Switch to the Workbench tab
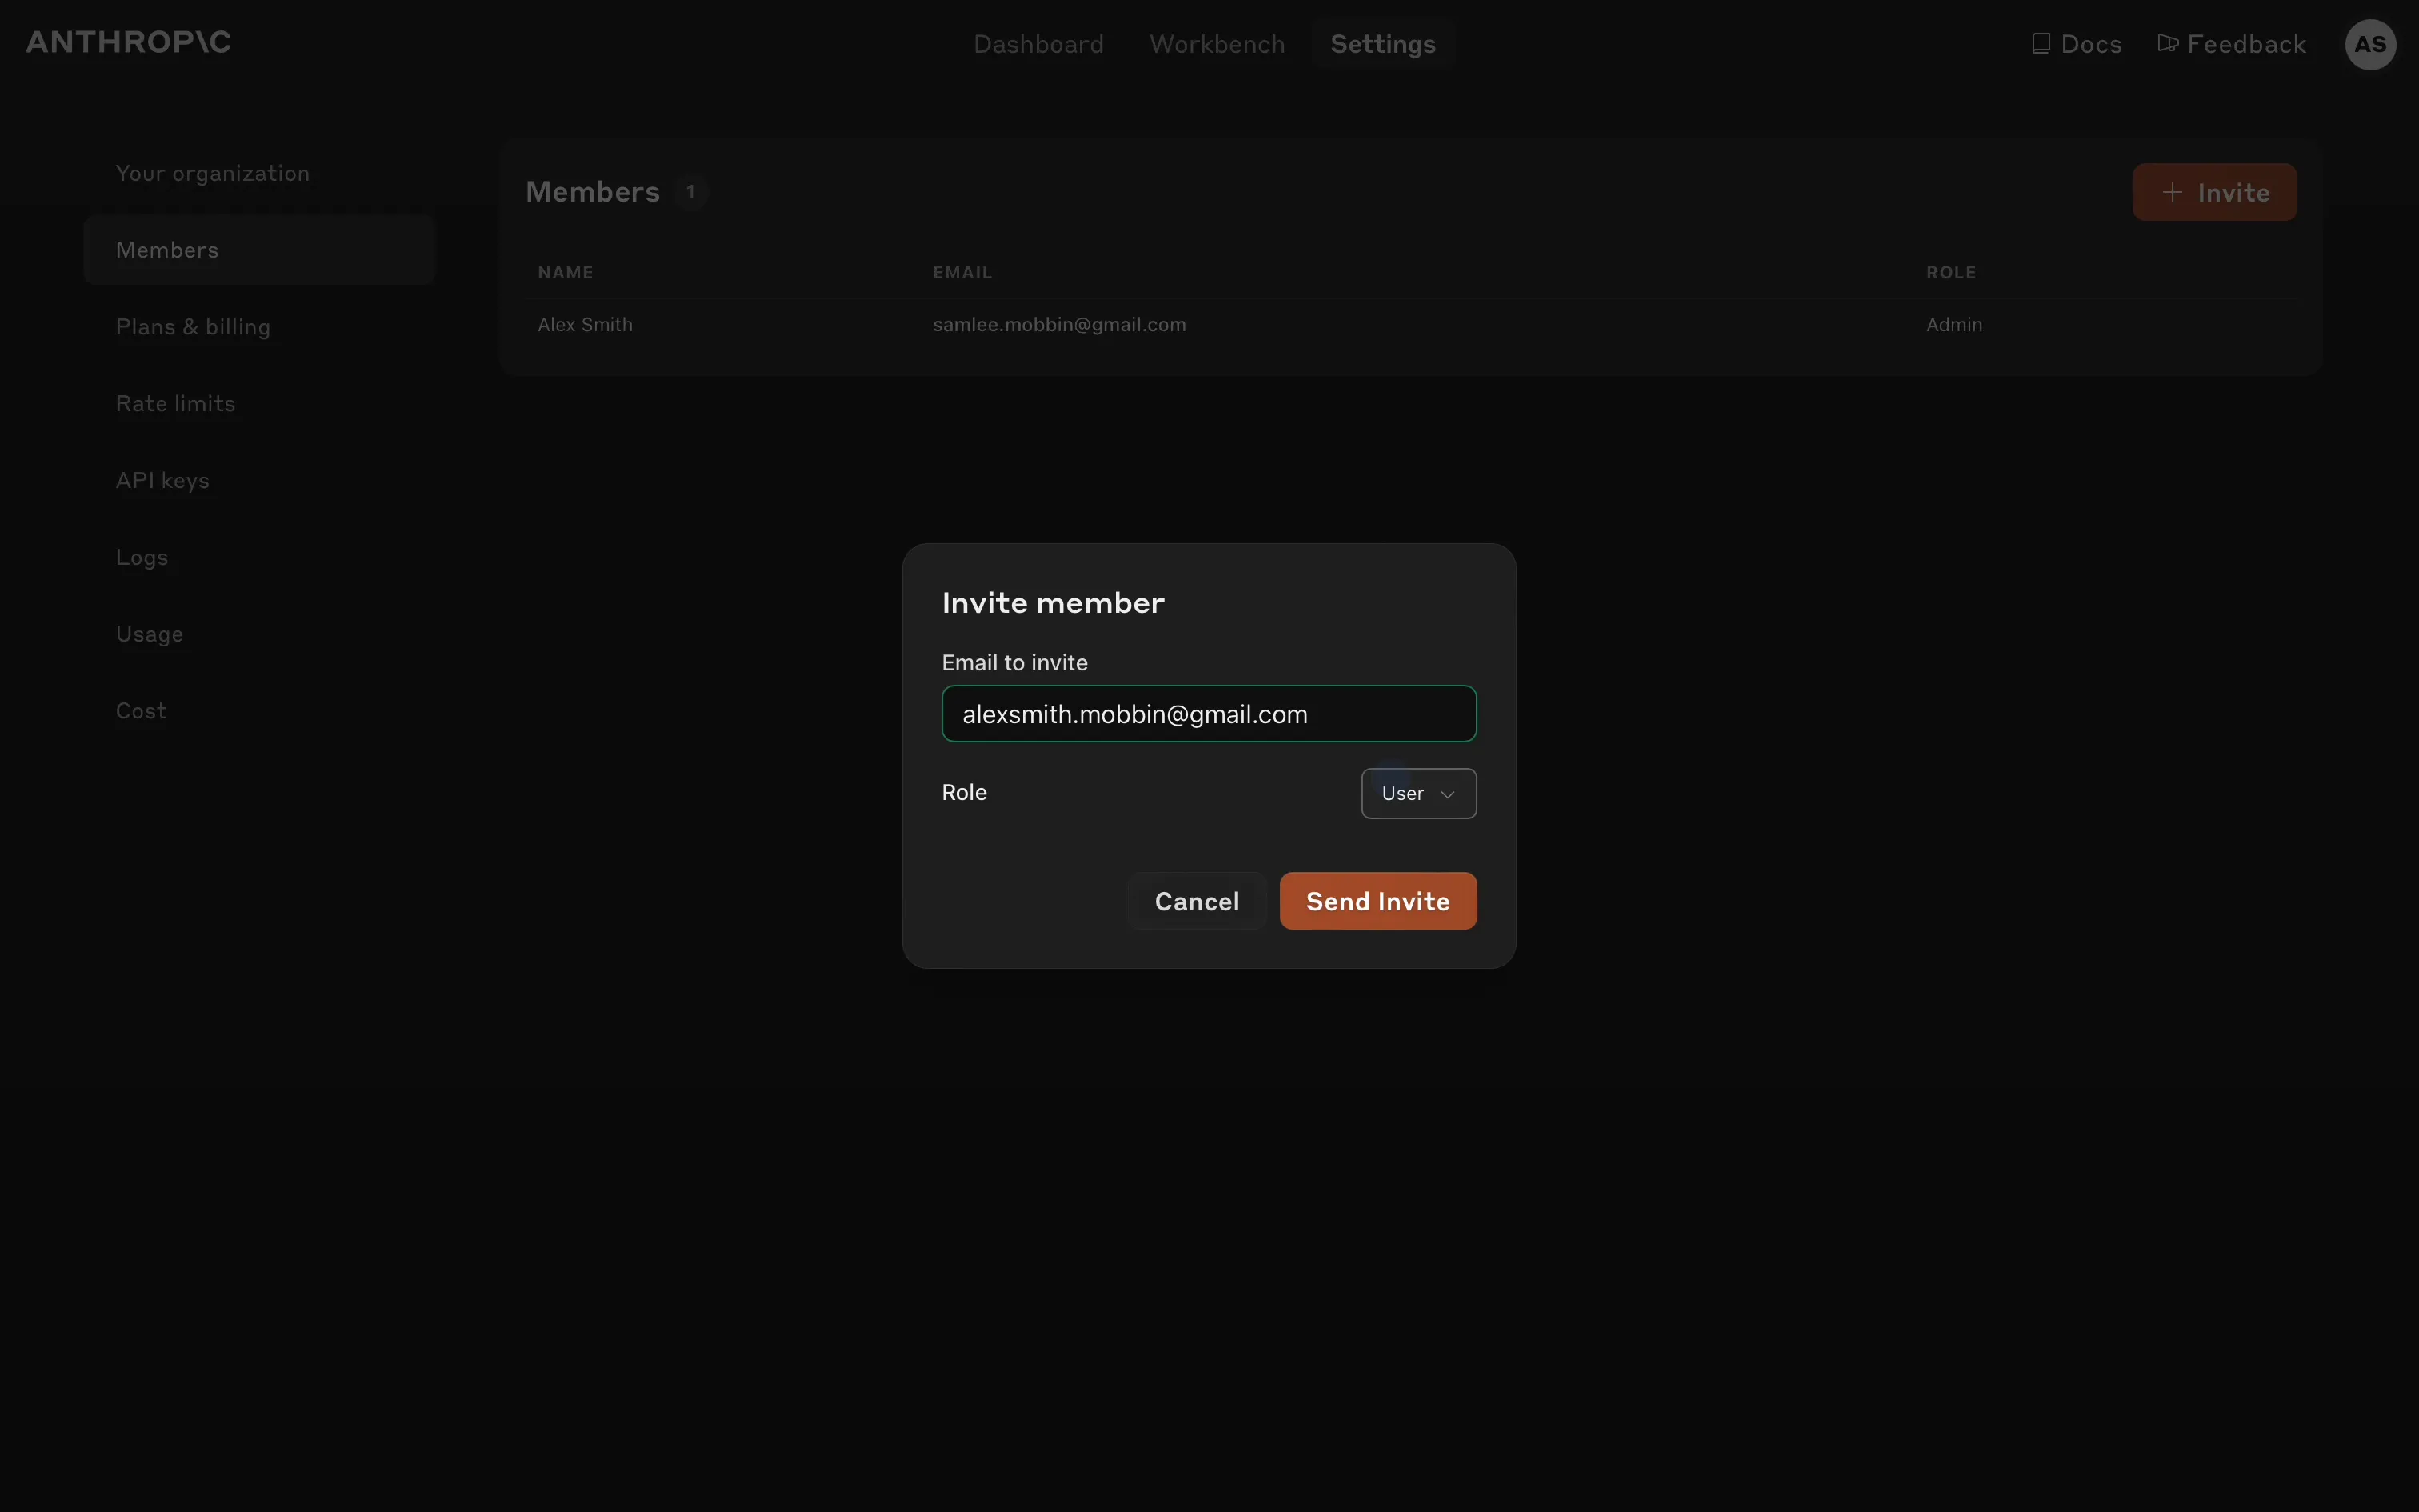The width and height of the screenshot is (2419, 1512). coord(1217,44)
